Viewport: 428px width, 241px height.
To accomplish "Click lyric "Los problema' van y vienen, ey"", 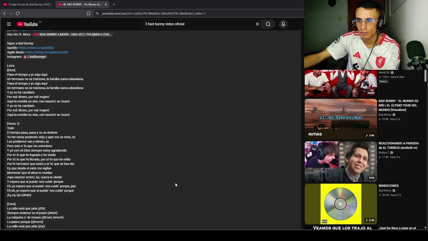I will tap(28, 142).
